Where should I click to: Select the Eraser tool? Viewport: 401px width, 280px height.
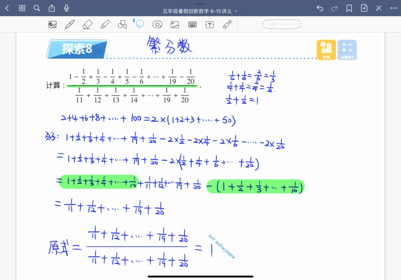pyautogui.click(x=88, y=25)
